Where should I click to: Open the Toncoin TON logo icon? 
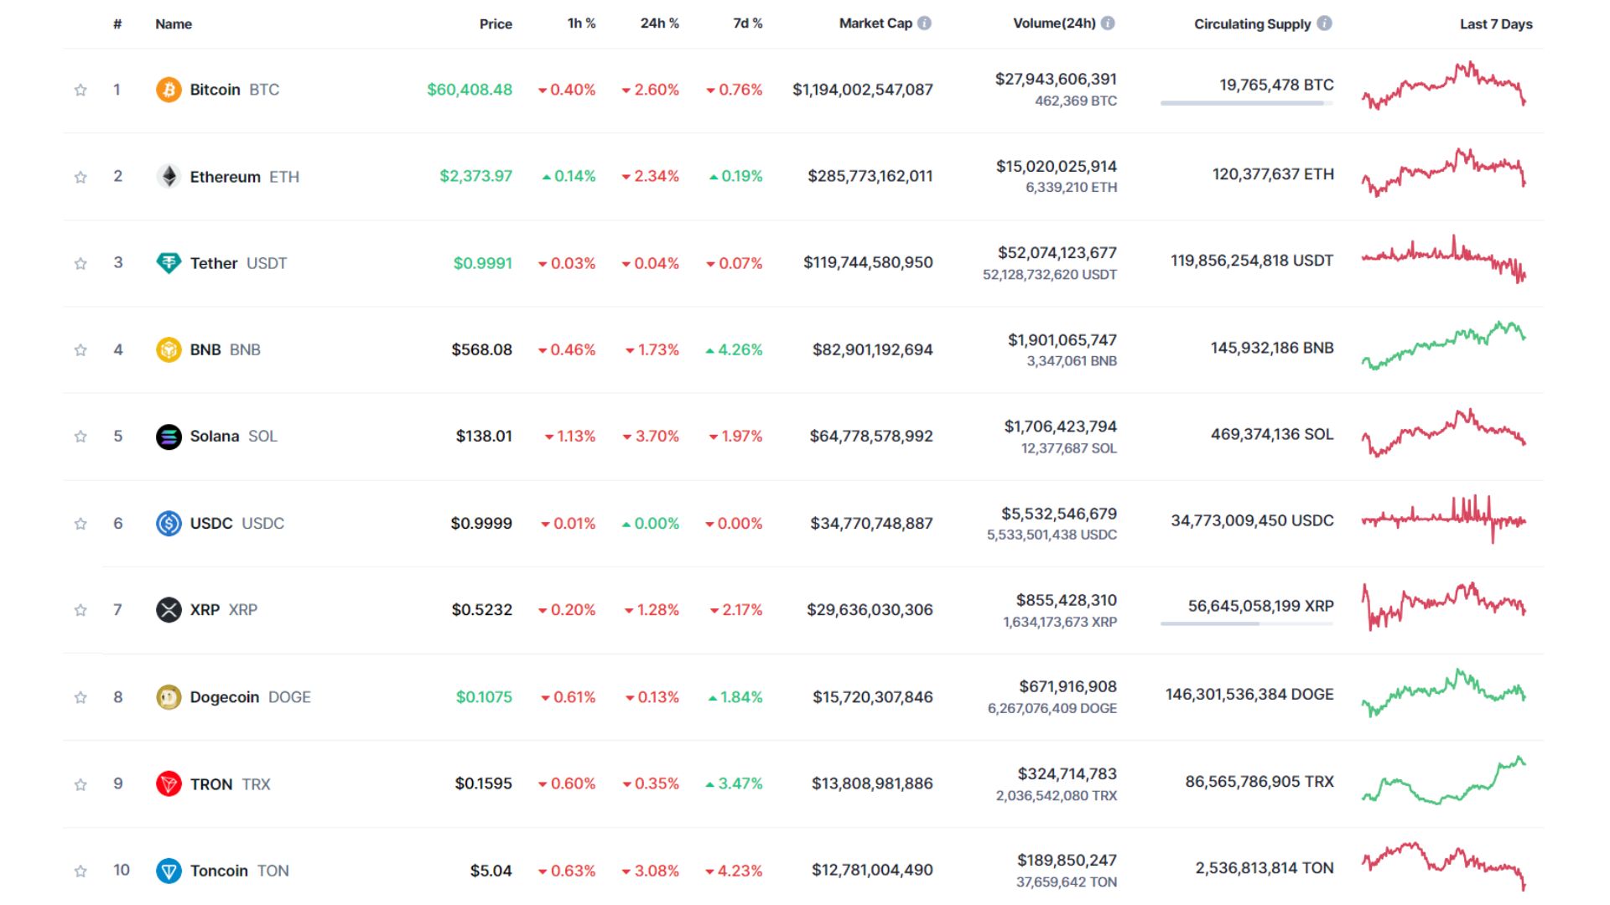coord(169,870)
